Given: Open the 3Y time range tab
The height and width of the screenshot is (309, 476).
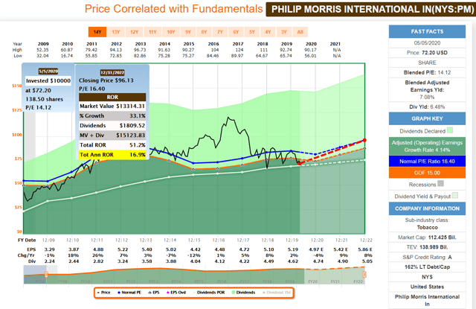Looking at the screenshot, I should [284, 32].
